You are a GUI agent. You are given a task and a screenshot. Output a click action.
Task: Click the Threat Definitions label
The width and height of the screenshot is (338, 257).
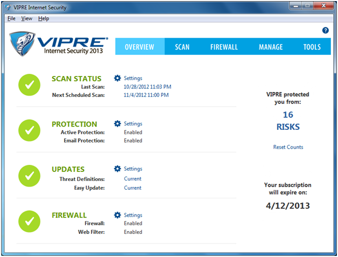point(82,179)
